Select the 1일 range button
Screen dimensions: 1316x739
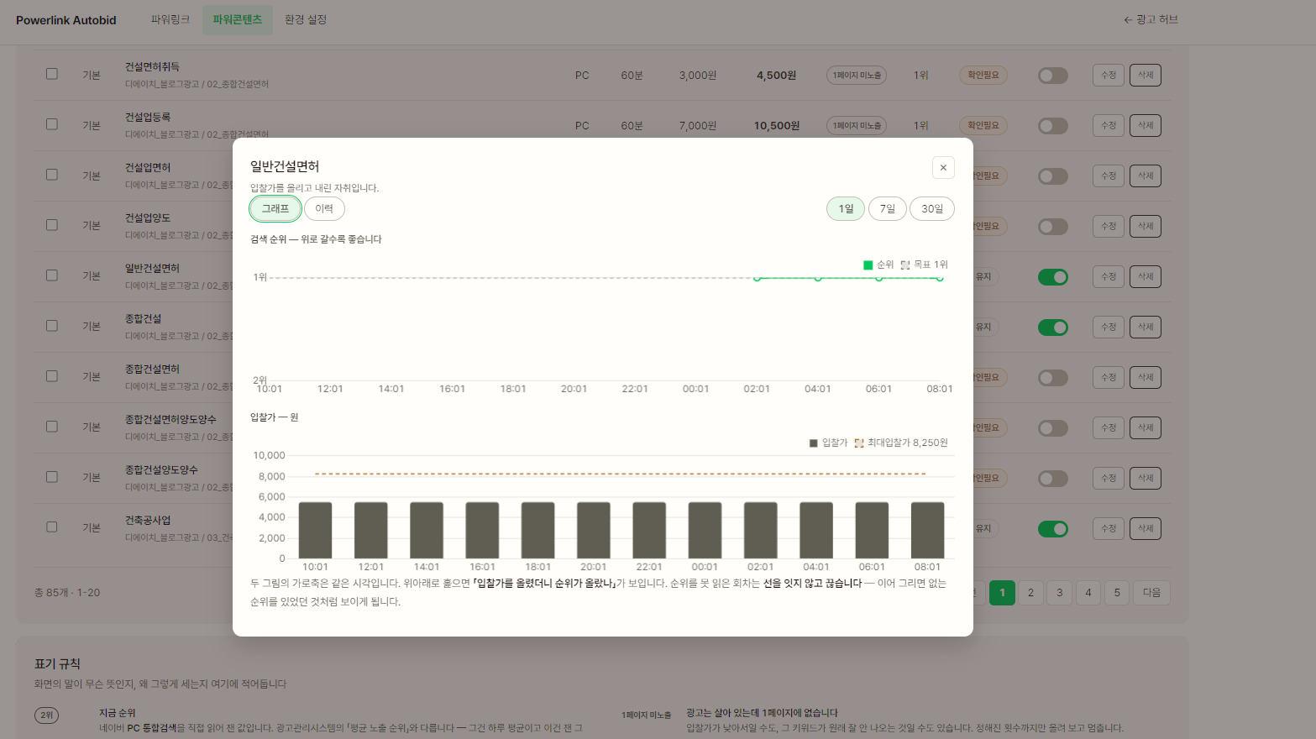pos(846,208)
